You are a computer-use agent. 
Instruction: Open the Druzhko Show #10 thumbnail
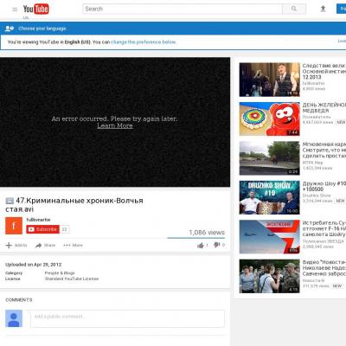269,197
